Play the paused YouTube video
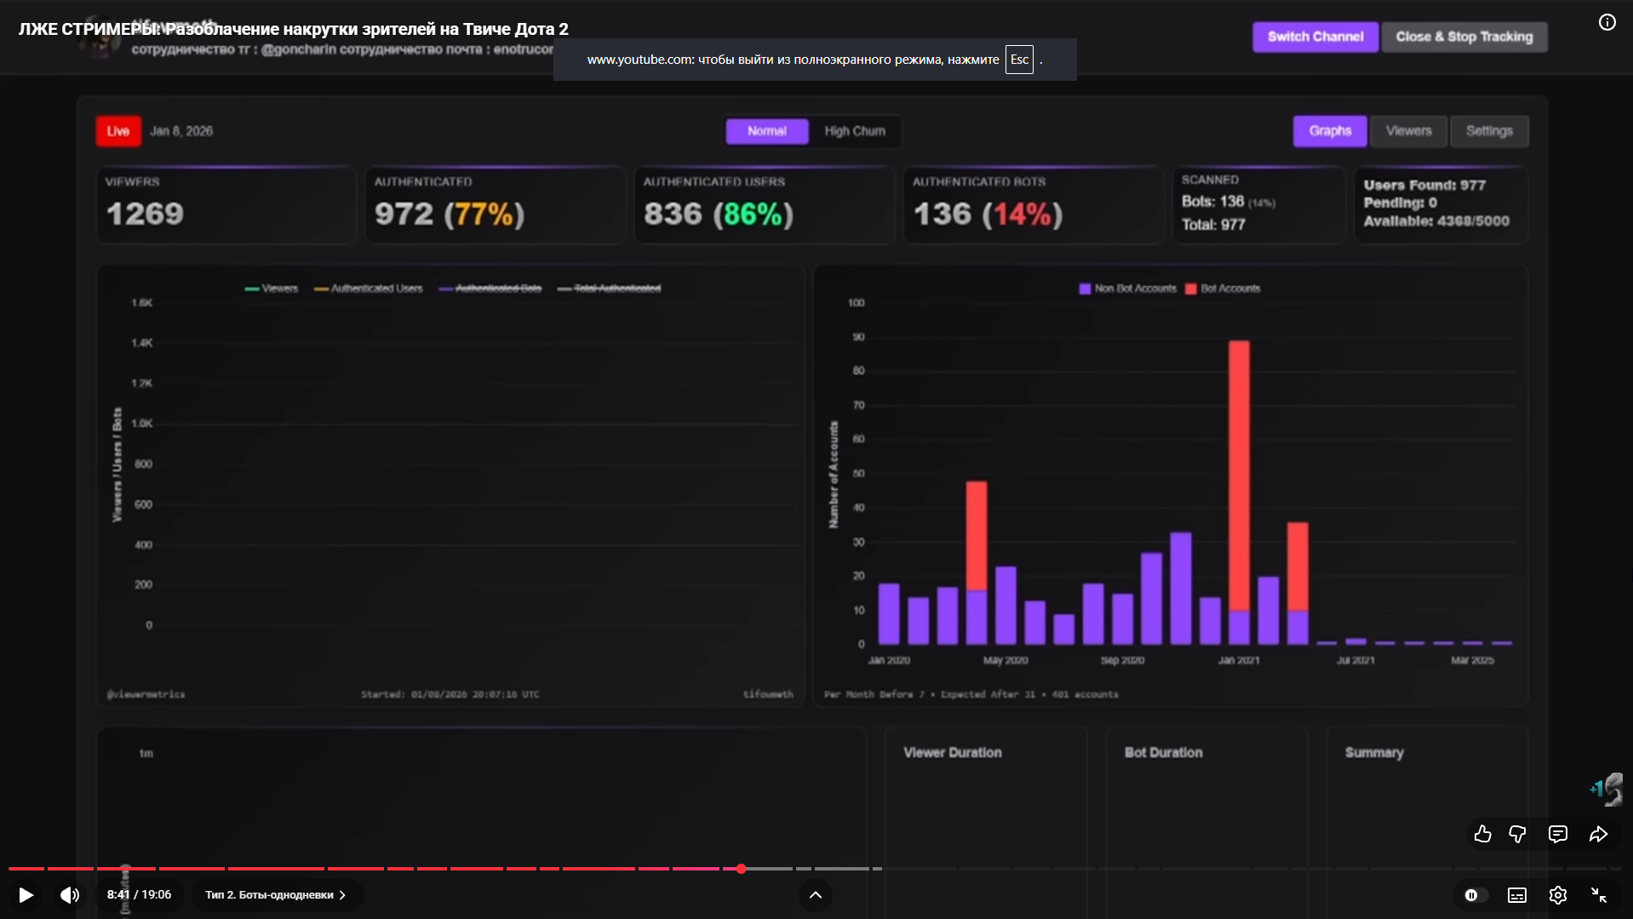Screen dimensions: 1633x919 [26, 894]
